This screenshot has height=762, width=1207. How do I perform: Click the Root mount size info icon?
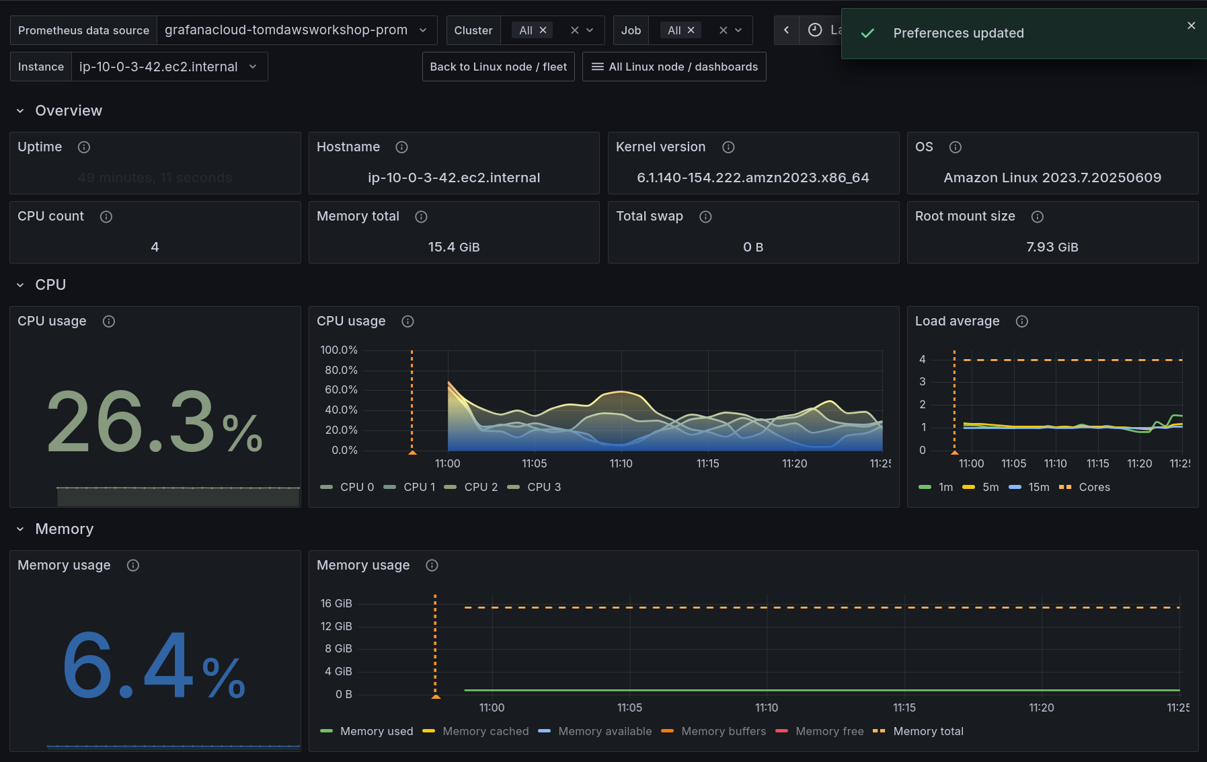(1038, 217)
